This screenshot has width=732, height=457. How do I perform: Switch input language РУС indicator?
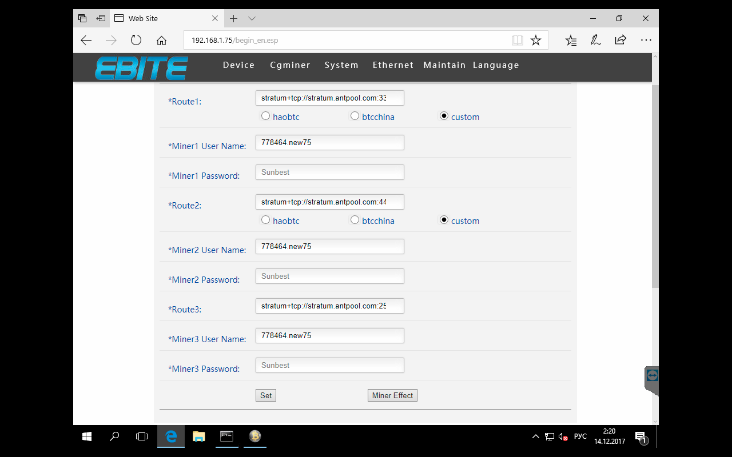pos(580,436)
